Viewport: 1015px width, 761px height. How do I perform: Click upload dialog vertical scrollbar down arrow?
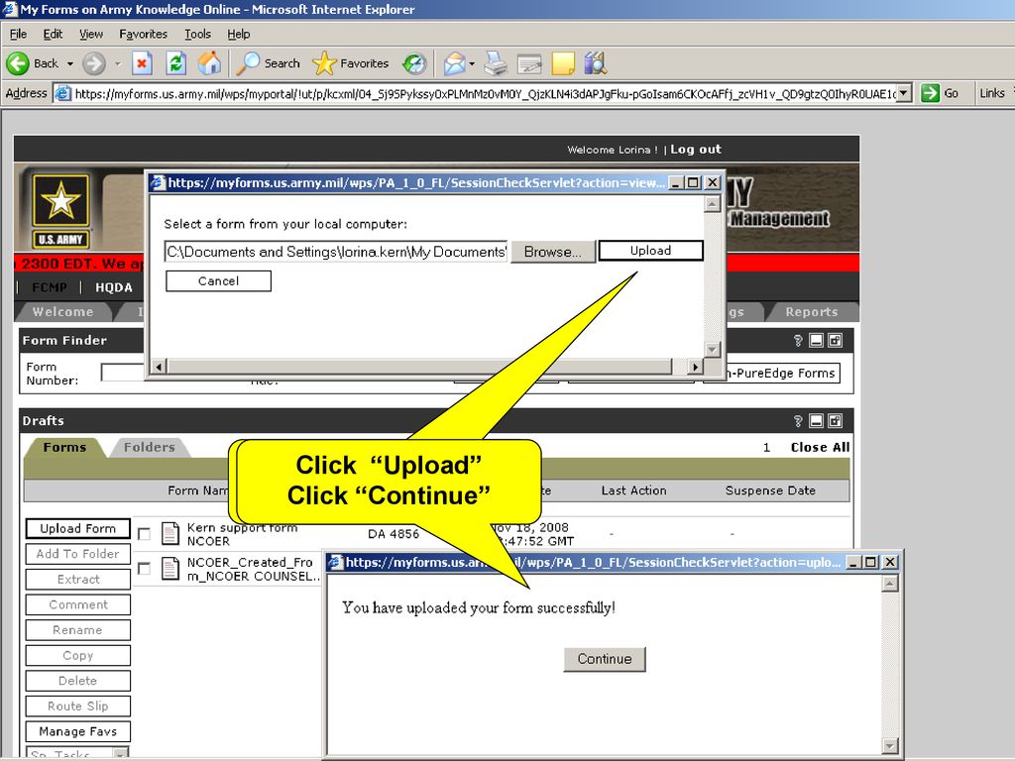tap(712, 350)
